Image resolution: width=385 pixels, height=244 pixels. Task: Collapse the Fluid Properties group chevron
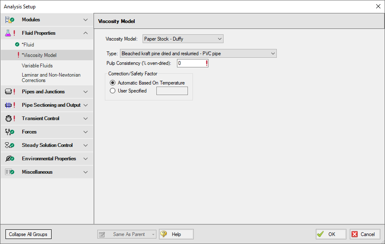86,33
